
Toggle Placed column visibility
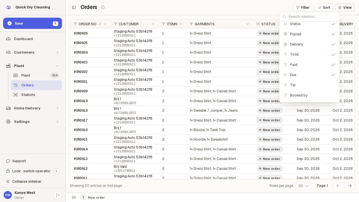coord(309,34)
